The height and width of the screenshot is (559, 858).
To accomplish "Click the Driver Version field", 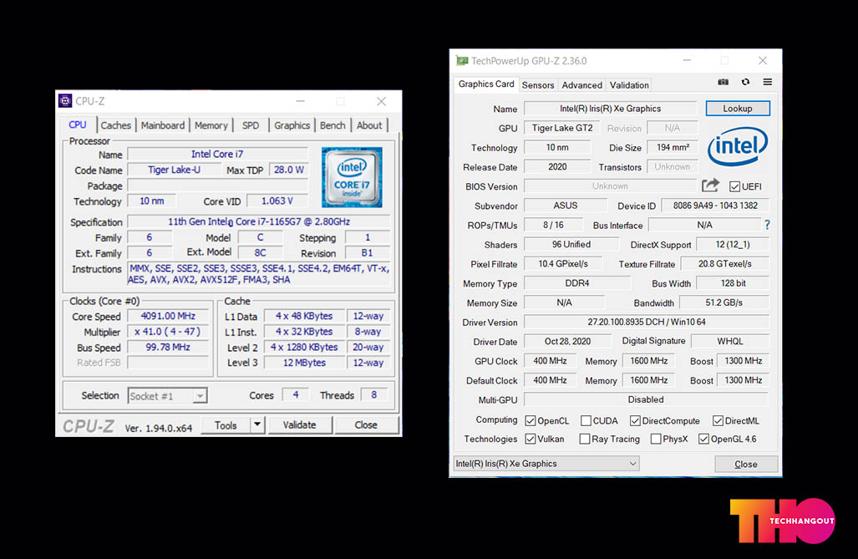I will (x=647, y=322).
